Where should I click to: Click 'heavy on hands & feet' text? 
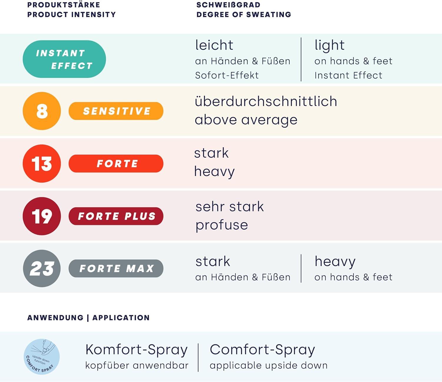pyautogui.click(x=353, y=268)
